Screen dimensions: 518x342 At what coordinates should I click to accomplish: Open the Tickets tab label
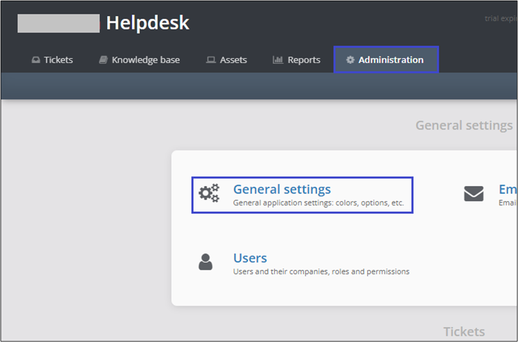tap(58, 60)
